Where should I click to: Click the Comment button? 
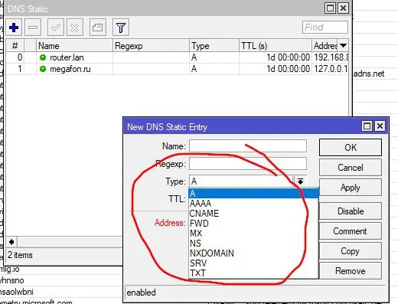pos(351,231)
